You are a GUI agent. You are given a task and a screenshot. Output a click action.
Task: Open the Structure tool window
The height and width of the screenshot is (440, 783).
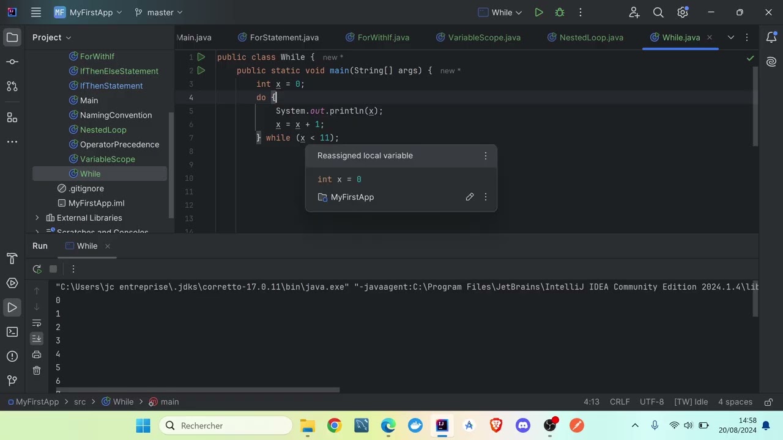click(12, 117)
